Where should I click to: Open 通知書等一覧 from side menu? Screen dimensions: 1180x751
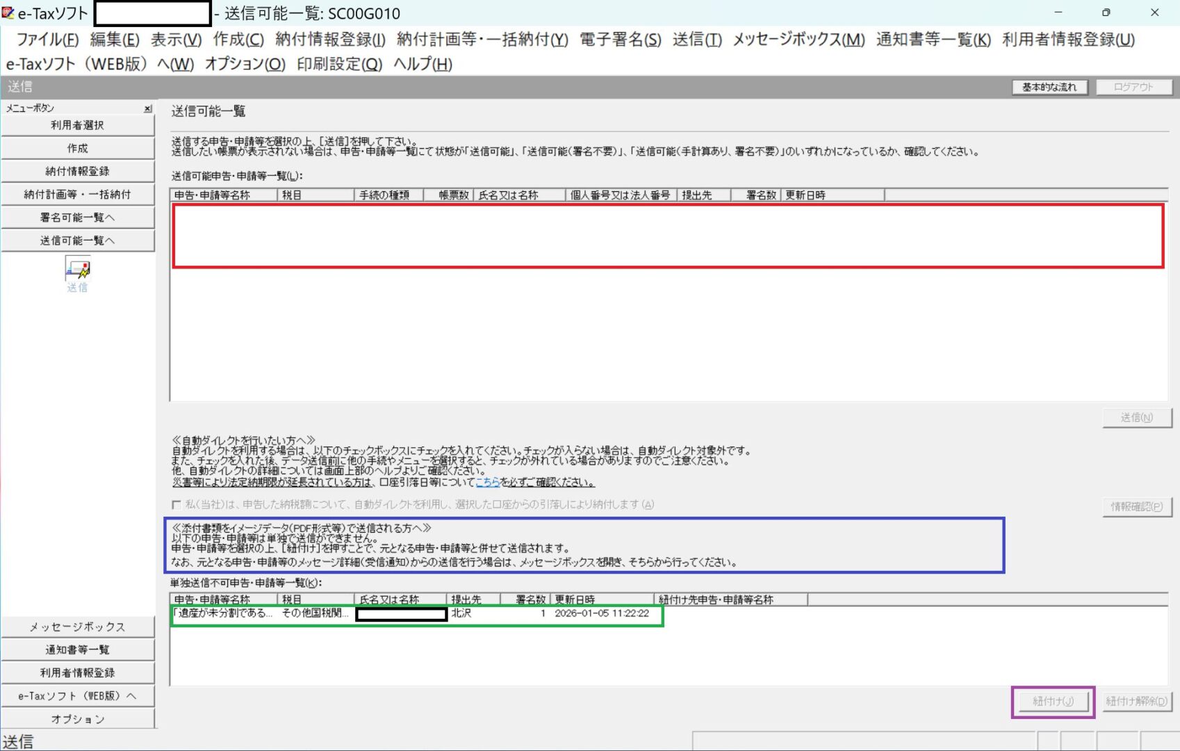pyautogui.click(x=77, y=649)
